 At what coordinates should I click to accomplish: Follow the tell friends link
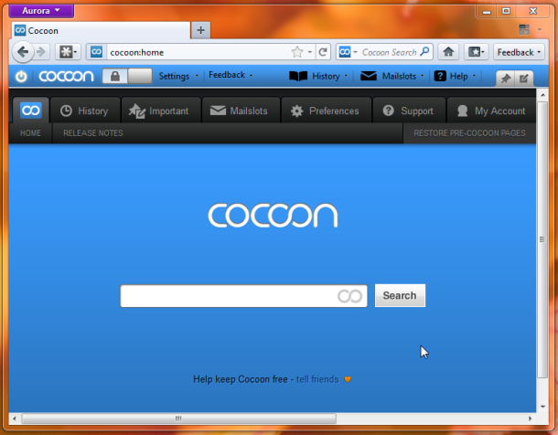[317, 379]
